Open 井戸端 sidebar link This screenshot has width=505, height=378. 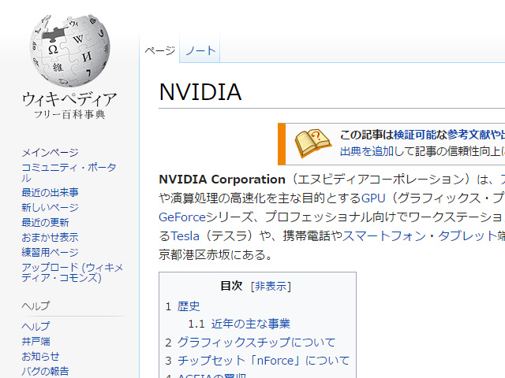pos(36,341)
